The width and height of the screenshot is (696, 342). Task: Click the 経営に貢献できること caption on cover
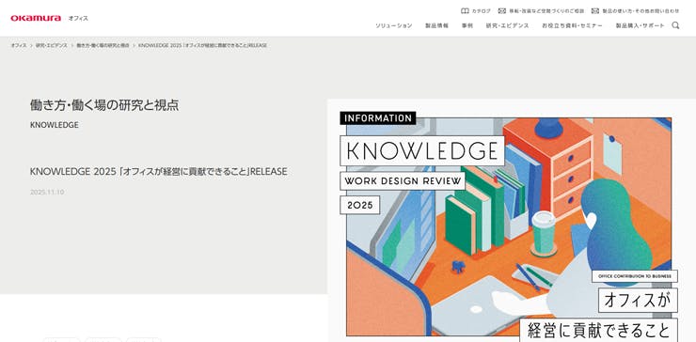pyautogui.click(x=598, y=330)
